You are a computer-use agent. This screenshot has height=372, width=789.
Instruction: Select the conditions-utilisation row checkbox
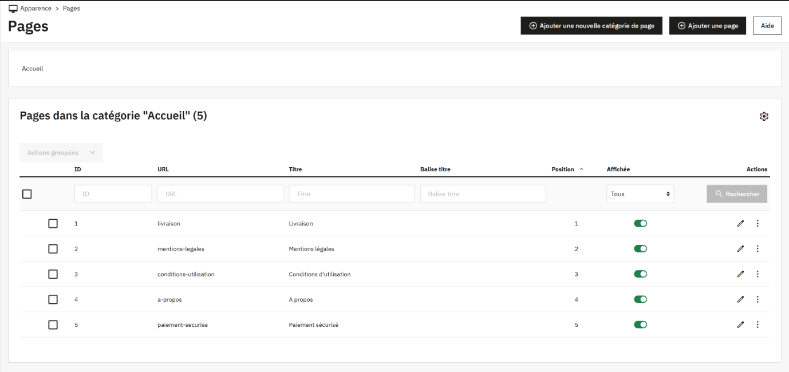point(53,274)
